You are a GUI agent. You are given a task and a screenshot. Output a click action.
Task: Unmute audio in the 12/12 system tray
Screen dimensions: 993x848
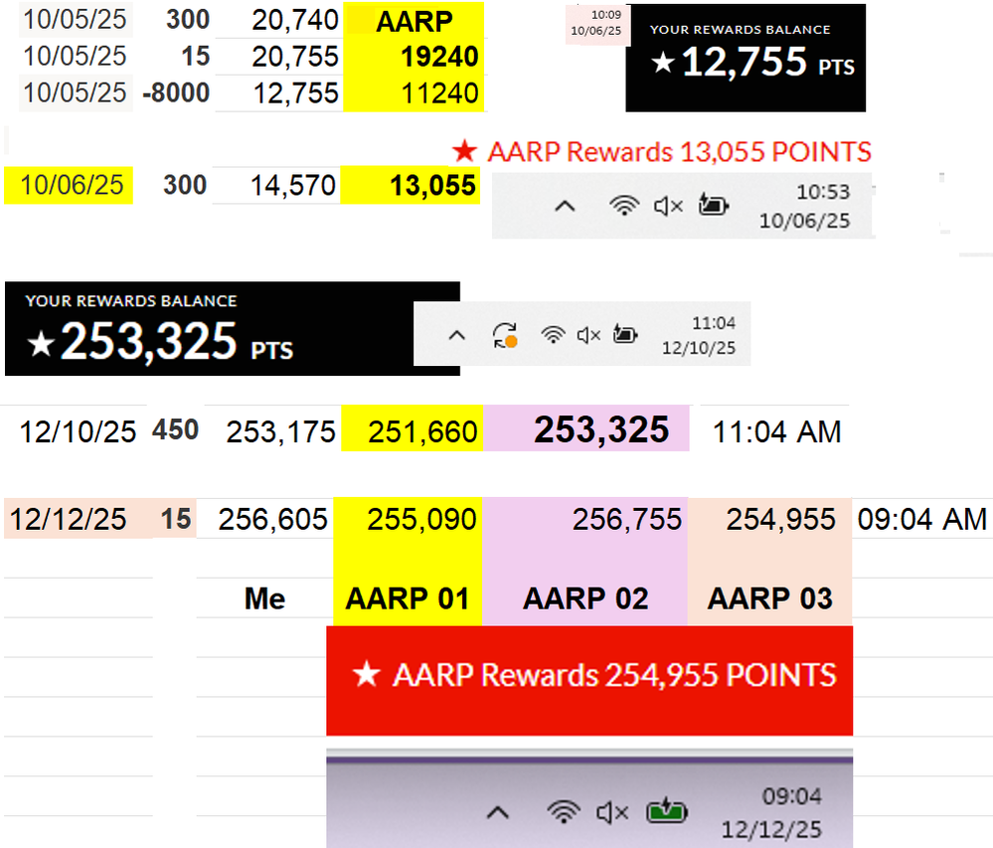click(611, 812)
